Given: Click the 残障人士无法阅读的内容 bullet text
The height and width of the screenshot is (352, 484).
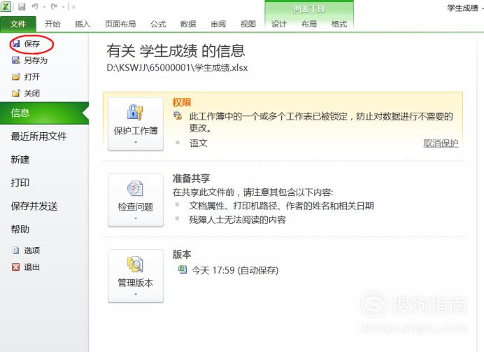Looking at the screenshot, I should pyautogui.click(x=237, y=220).
